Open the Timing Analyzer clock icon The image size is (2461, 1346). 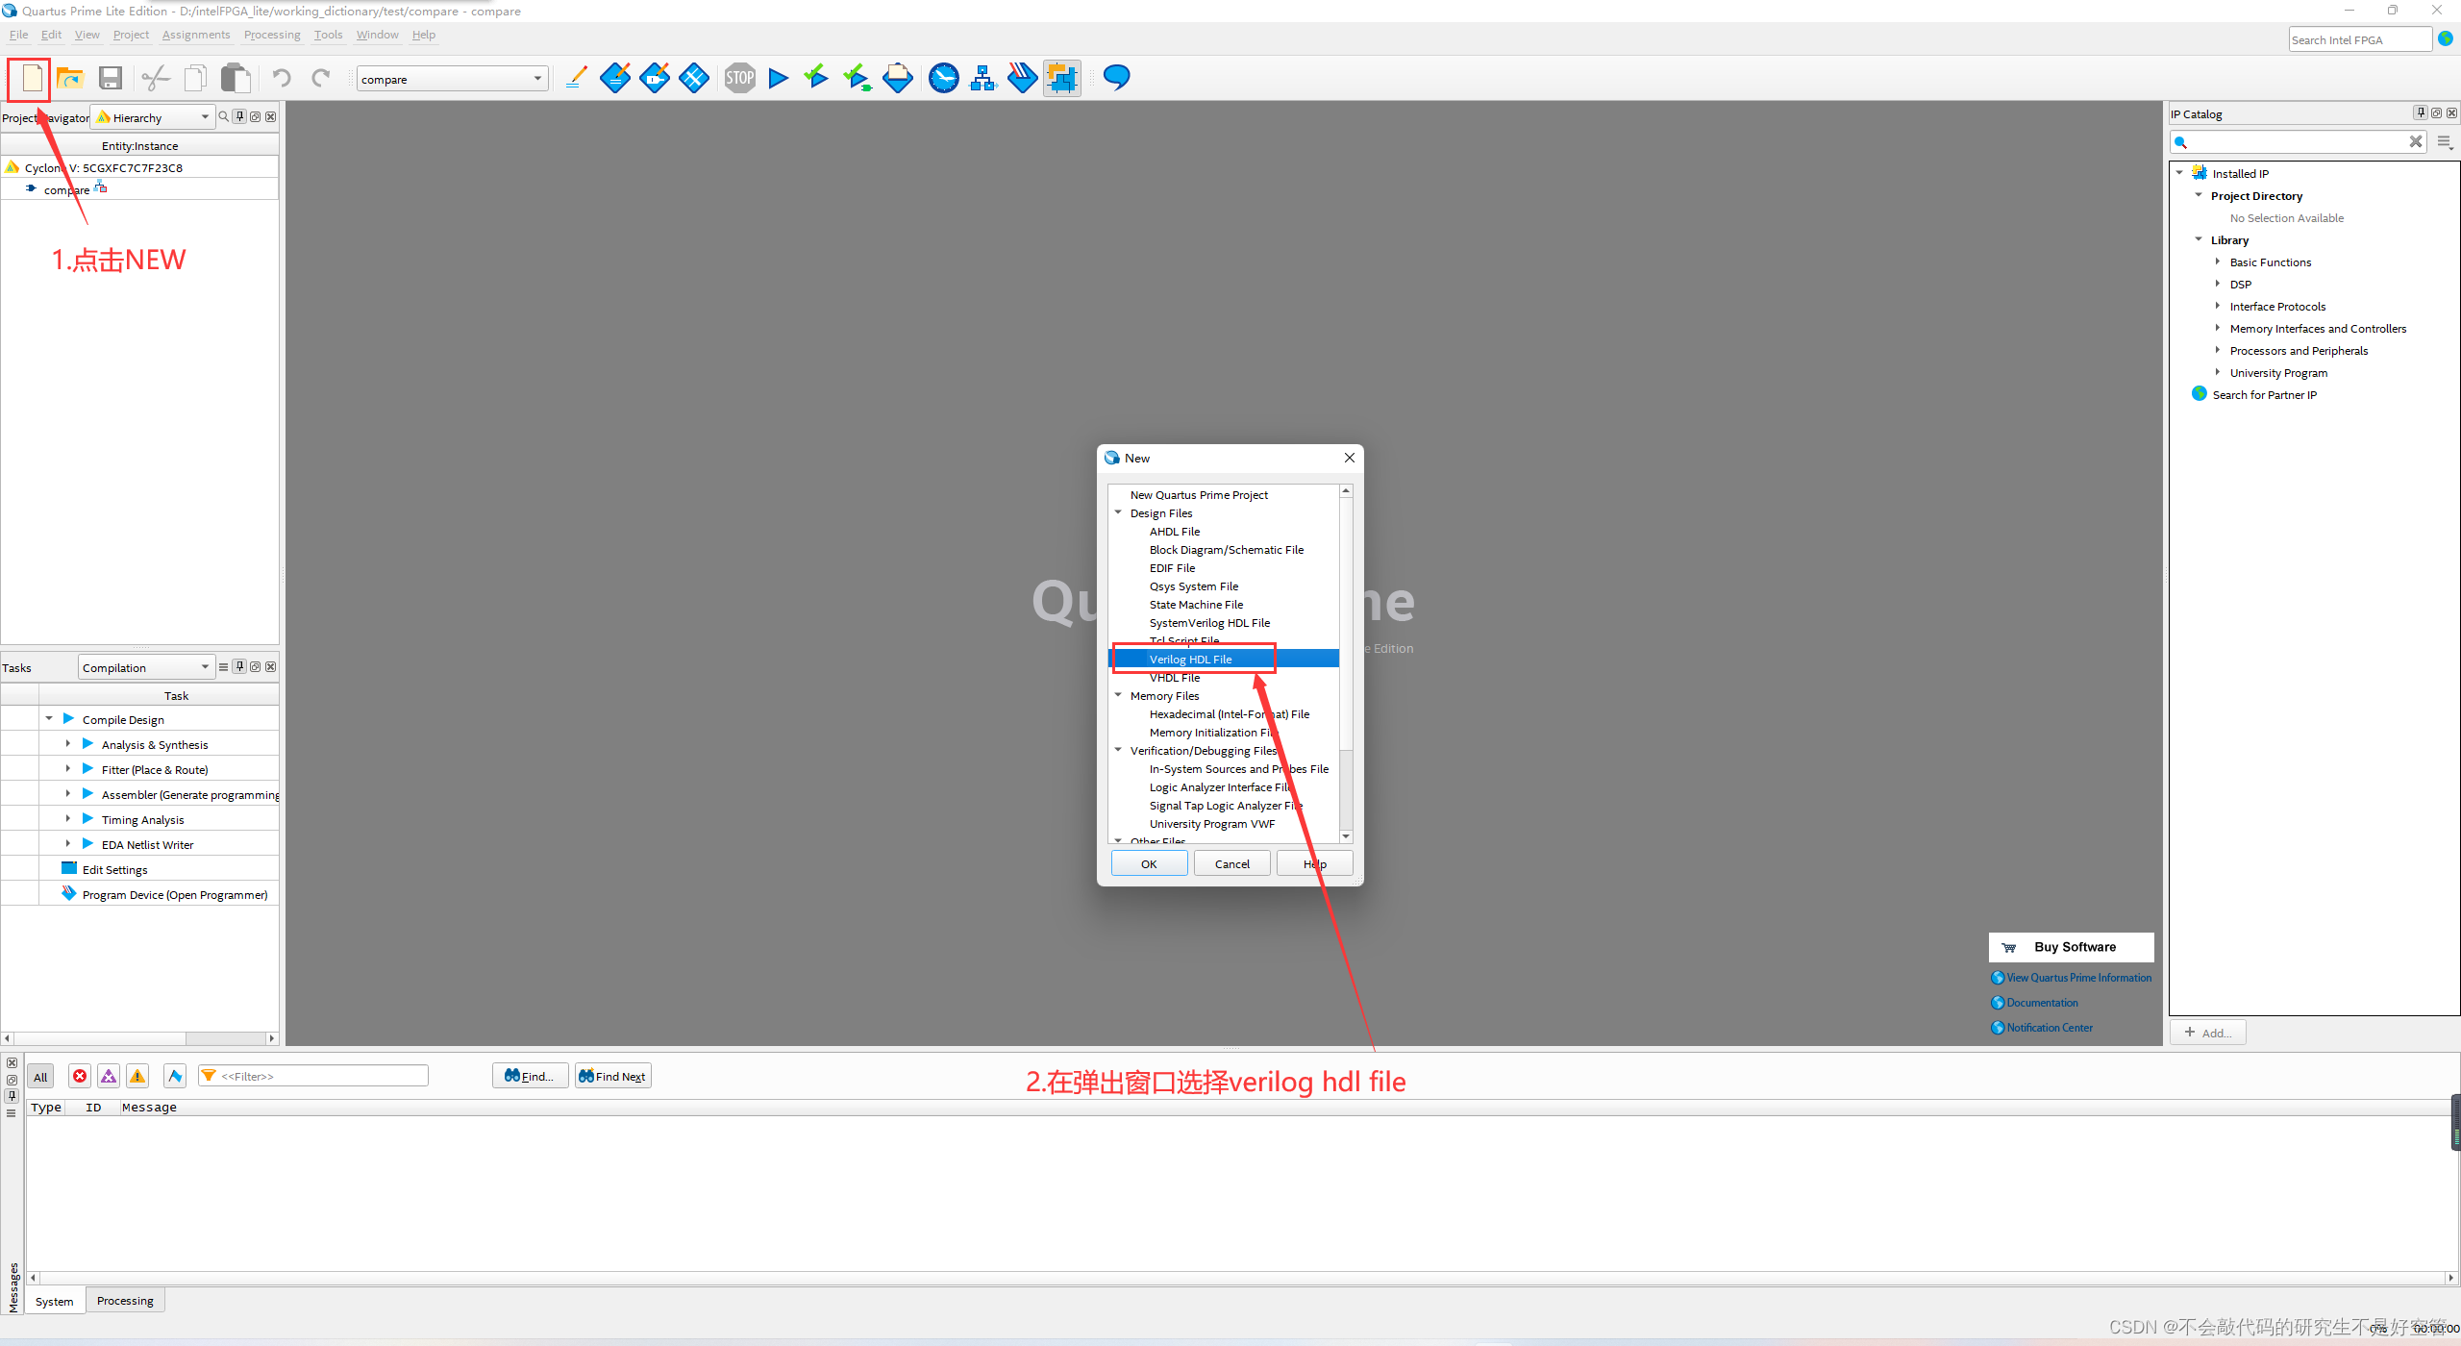[943, 78]
